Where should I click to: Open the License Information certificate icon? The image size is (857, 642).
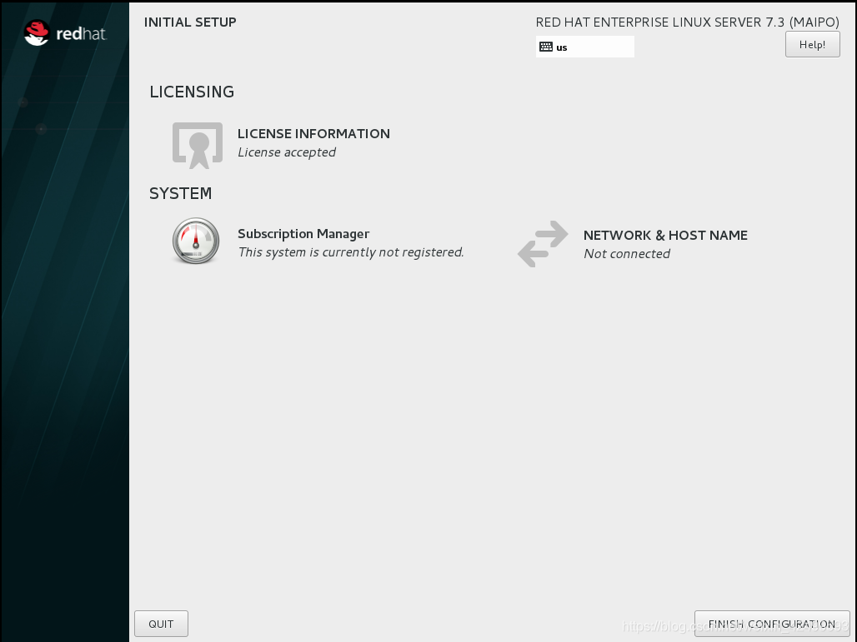198,145
